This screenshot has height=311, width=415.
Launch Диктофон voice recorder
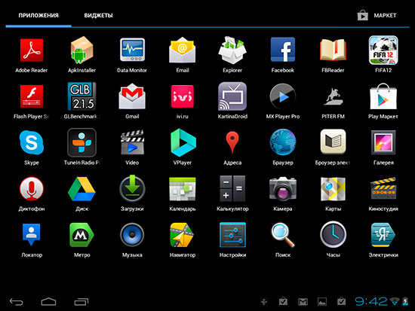(x=32, y=189)
